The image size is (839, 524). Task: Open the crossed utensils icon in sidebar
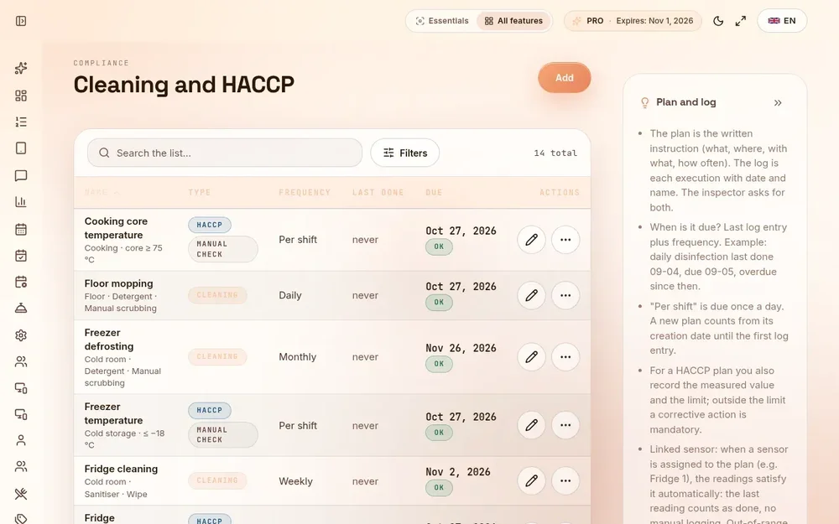(21, 493)
